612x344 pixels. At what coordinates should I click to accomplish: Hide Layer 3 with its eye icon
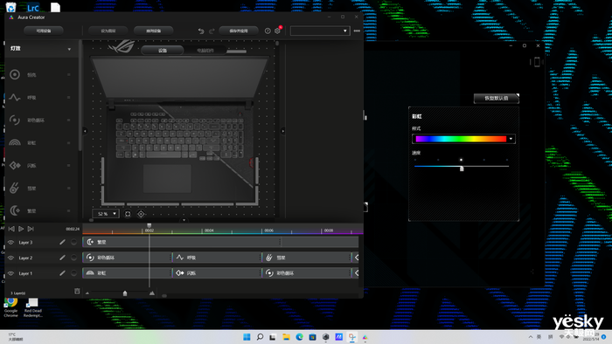click(x=10, y=243)
